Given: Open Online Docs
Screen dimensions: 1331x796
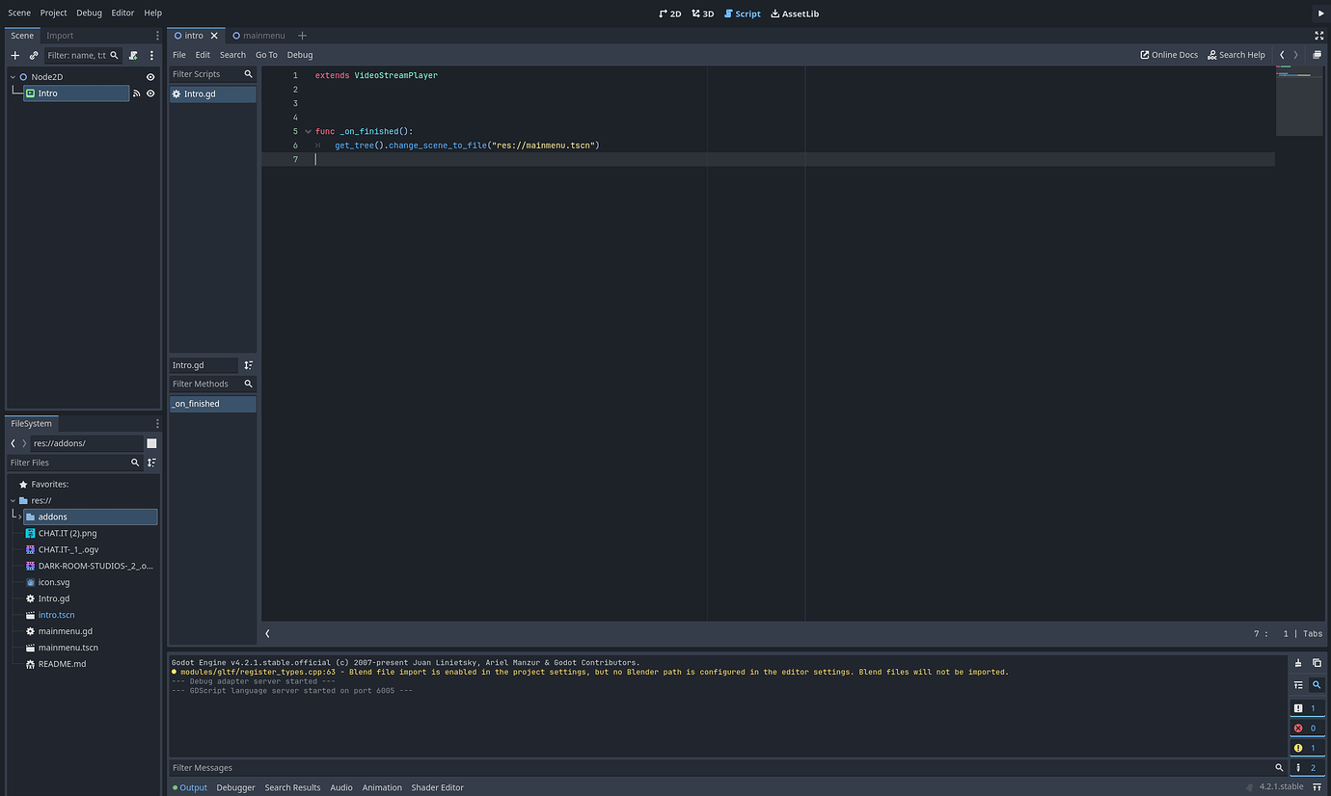Looking at the screenshot, I should point(1169,55).
